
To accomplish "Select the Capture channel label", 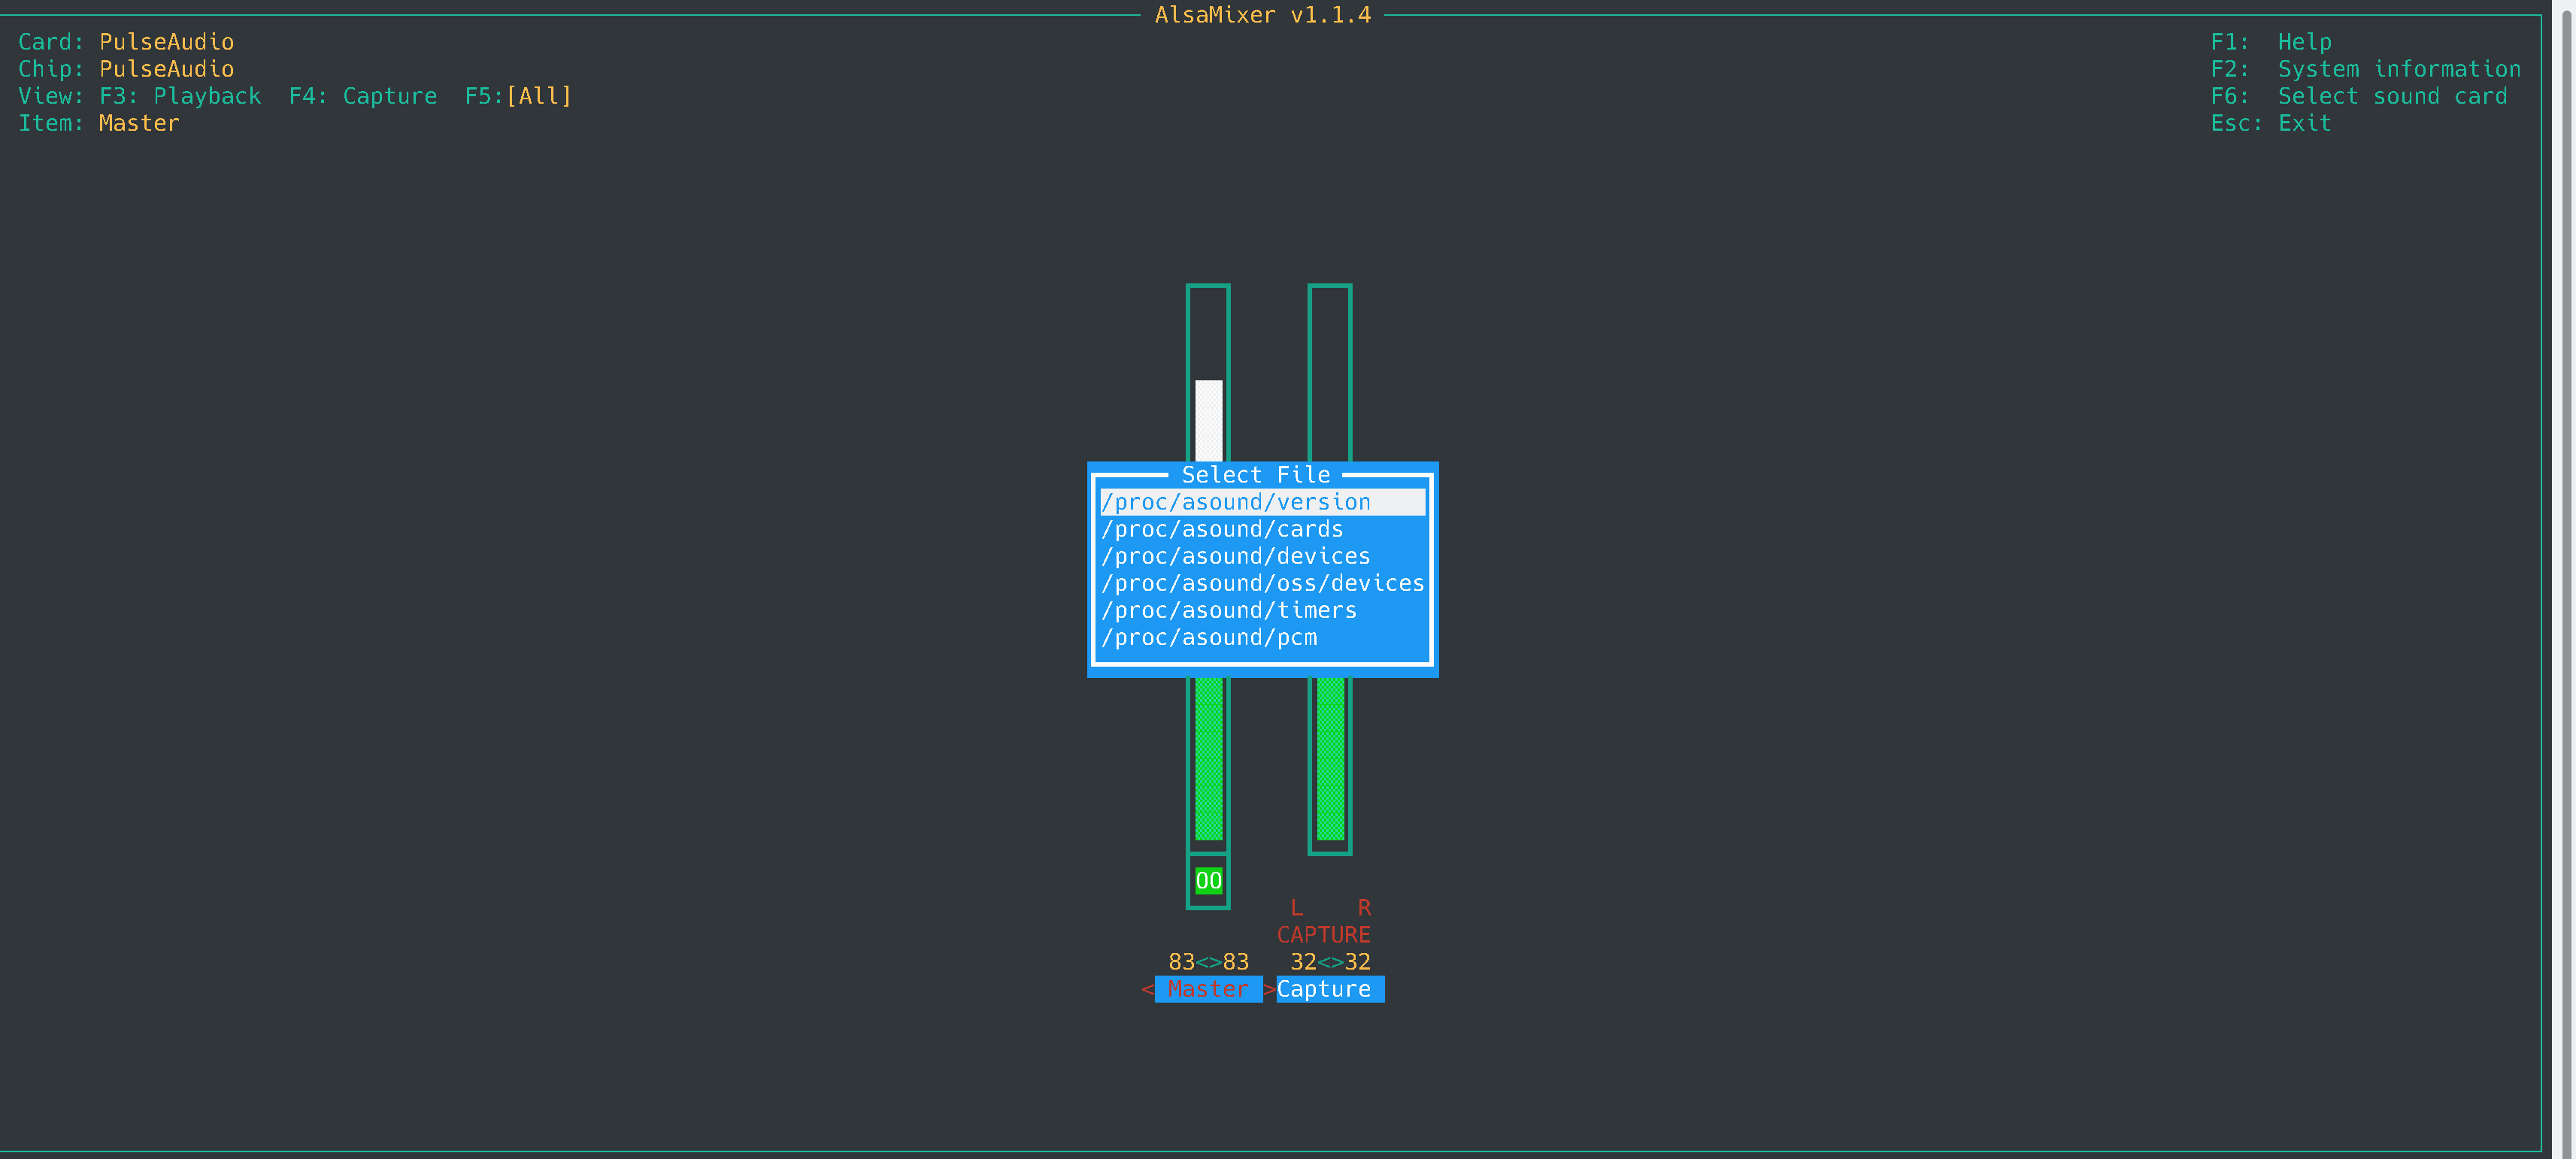I will 1330,989.
